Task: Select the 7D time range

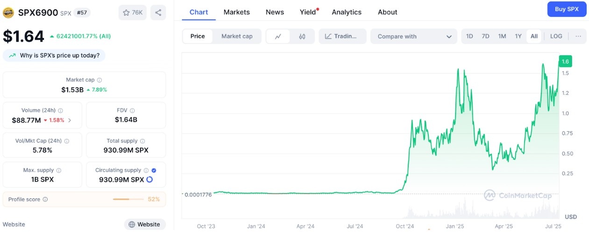Action: click(485, 36)
